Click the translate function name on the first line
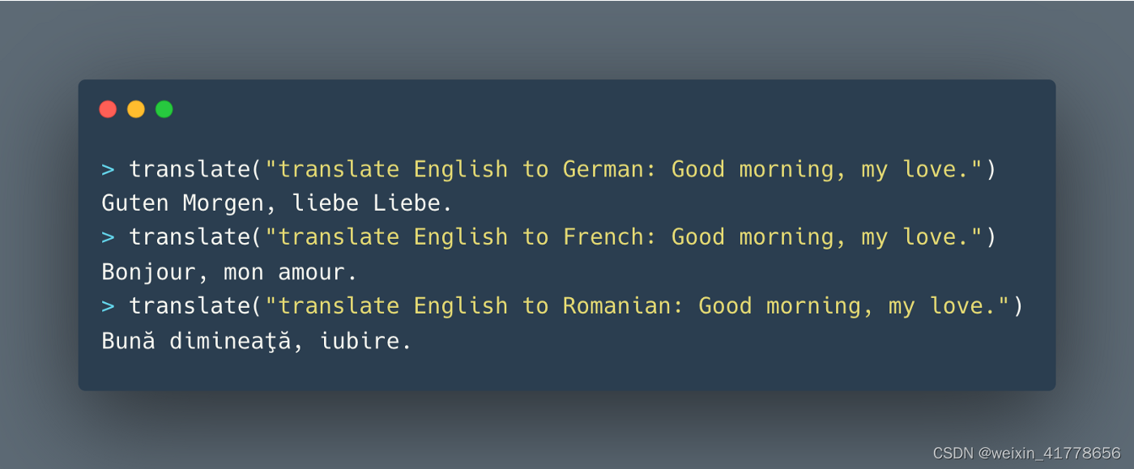The width and height of the screenshot is (1134, 469). (x=190, y=169)
